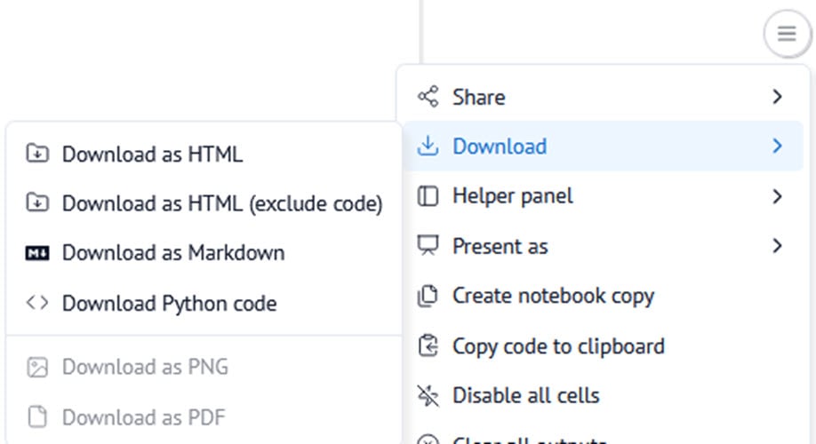Expand the Share submenu arrow
The image size is (816, 444).
[778, 97]
